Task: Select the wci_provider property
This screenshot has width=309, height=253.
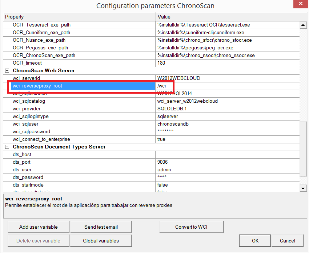Action: pos(27,109)
